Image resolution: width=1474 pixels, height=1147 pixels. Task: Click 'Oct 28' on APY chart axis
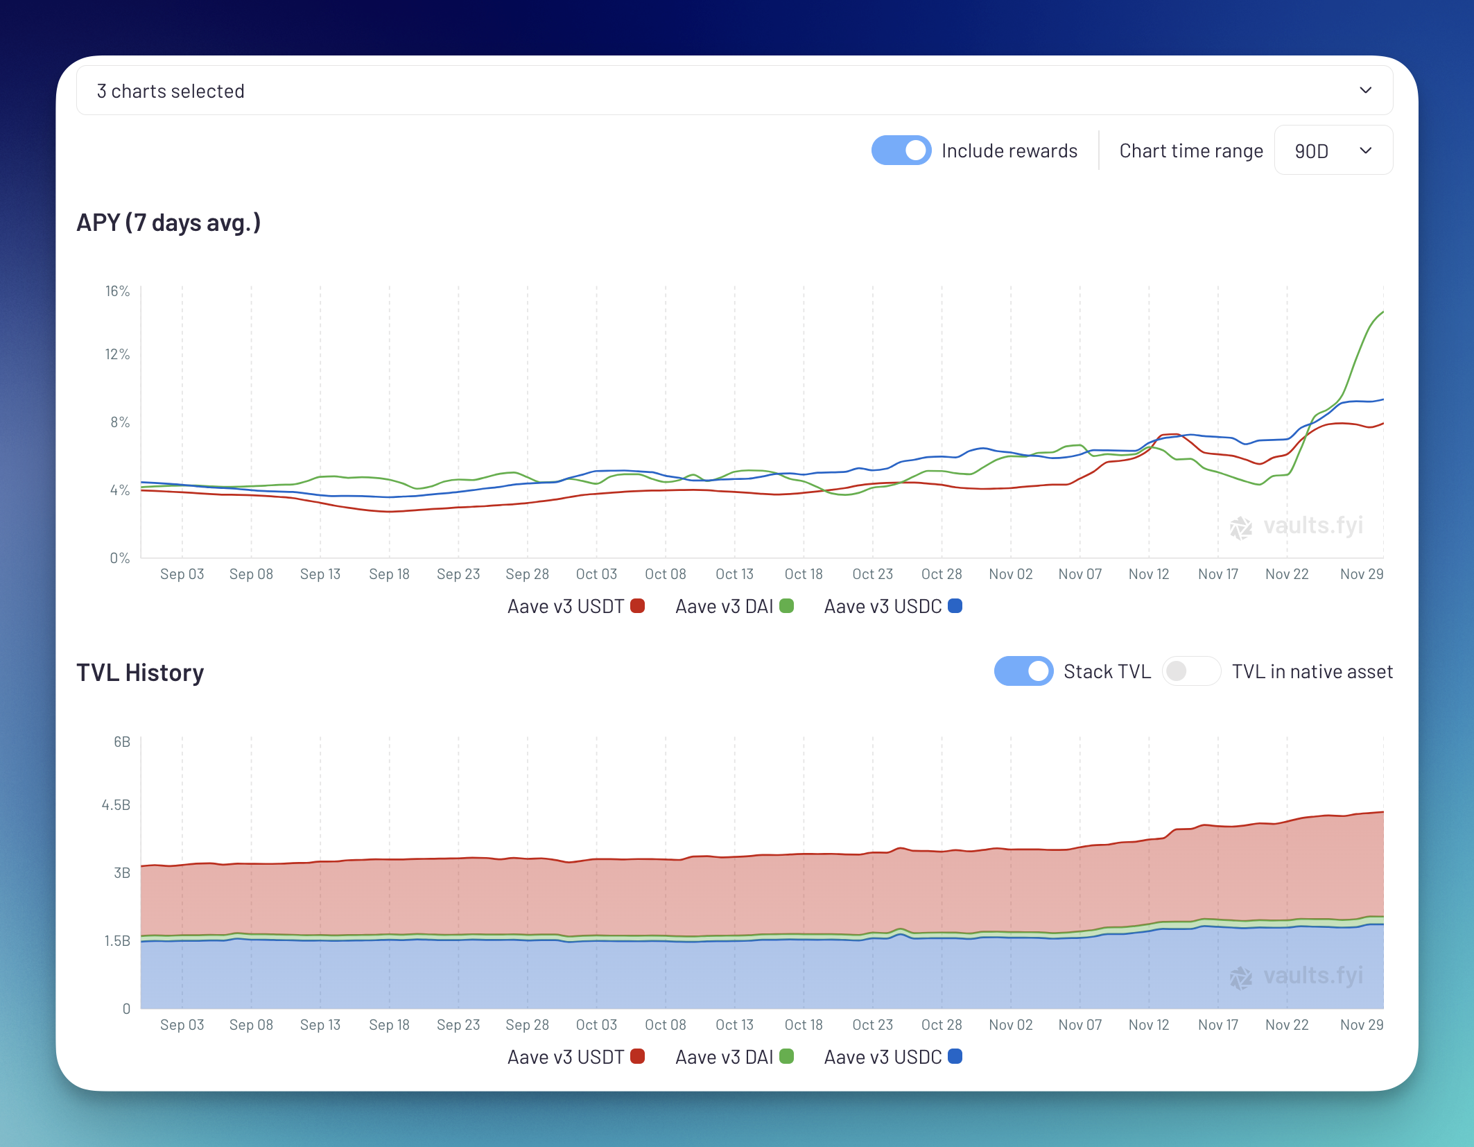[942, 574]
